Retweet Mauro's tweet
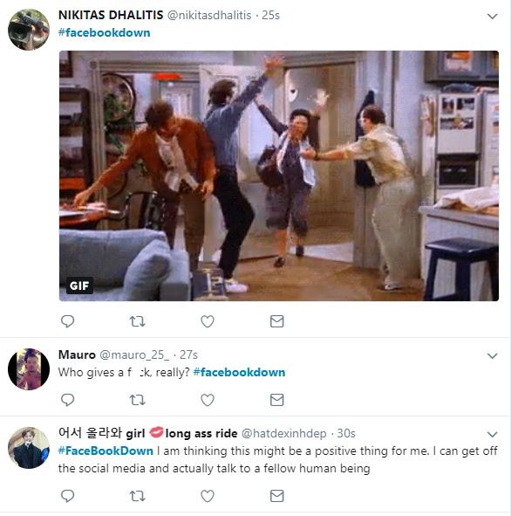This screenshot has width=511, height=516. (x=138, y=400)
